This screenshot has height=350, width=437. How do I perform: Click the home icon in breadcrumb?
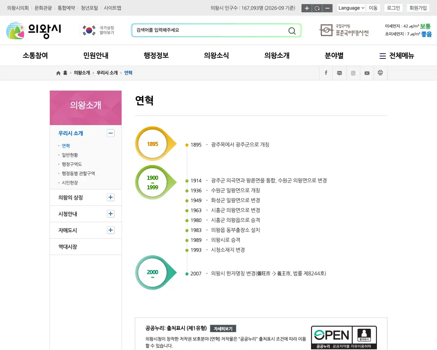58,73
